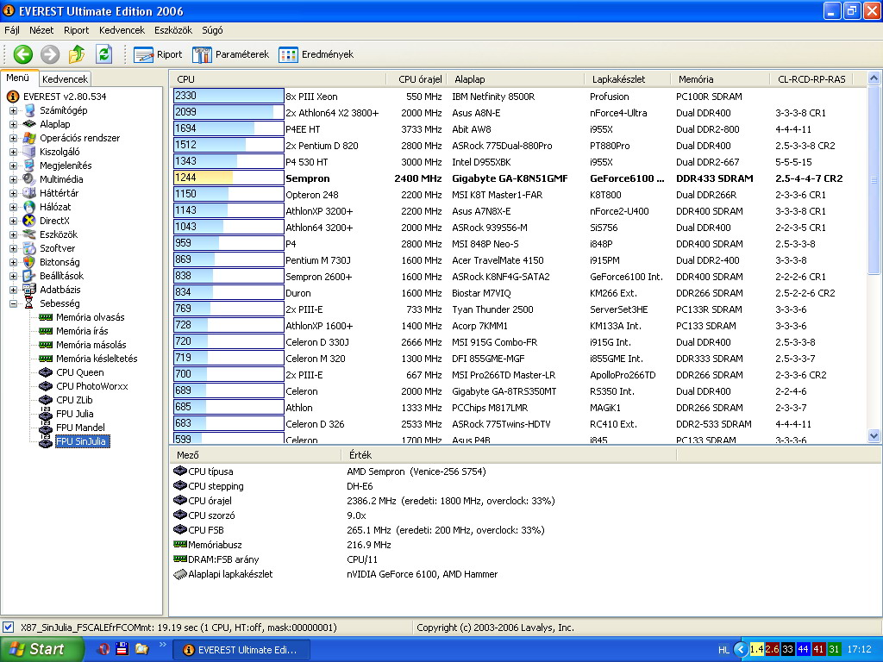Click the green Back arrow in the toolbar

(x=23, y=54)
